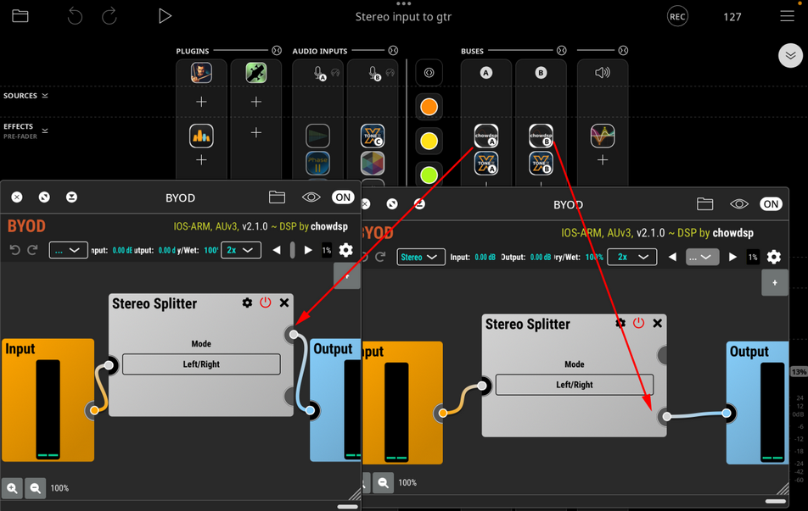Go to previous preset in left BYOD

click(x=277, y=250)
